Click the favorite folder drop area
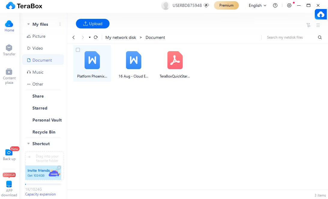 click(x=44, y=159)
